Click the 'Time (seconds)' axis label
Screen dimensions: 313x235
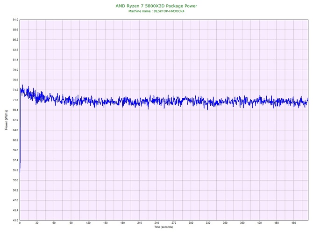click(164, 227)
